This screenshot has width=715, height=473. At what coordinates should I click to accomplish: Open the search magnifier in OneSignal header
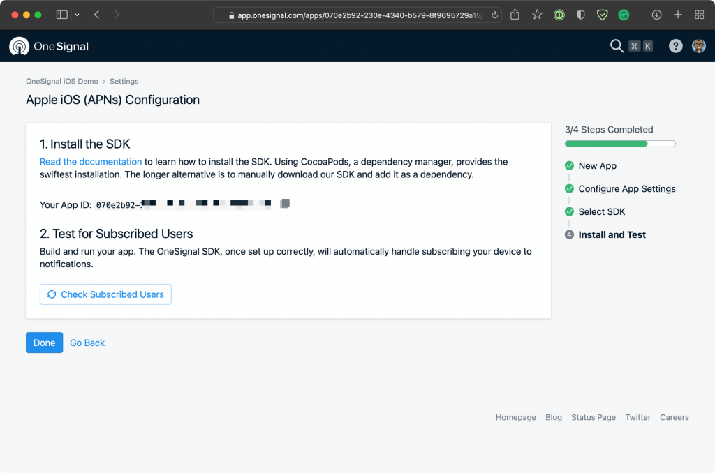[617, 46]
